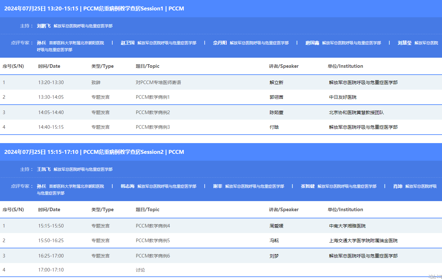Viewport: 442px width, 279px height.
Task: Click expert name 肖坤
Action: click(398, 186)
